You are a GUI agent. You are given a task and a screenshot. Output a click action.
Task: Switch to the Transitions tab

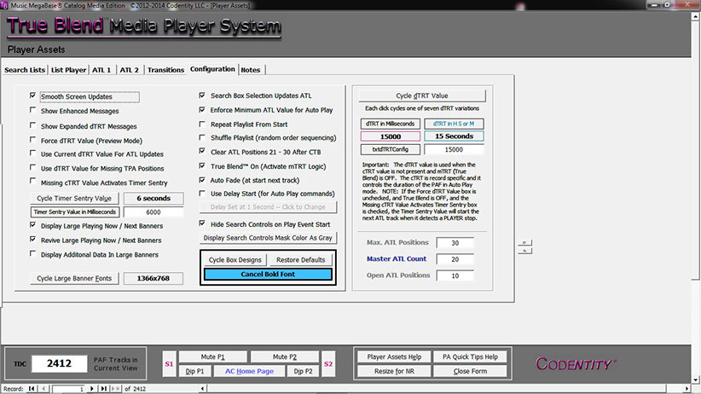[165, 69]
